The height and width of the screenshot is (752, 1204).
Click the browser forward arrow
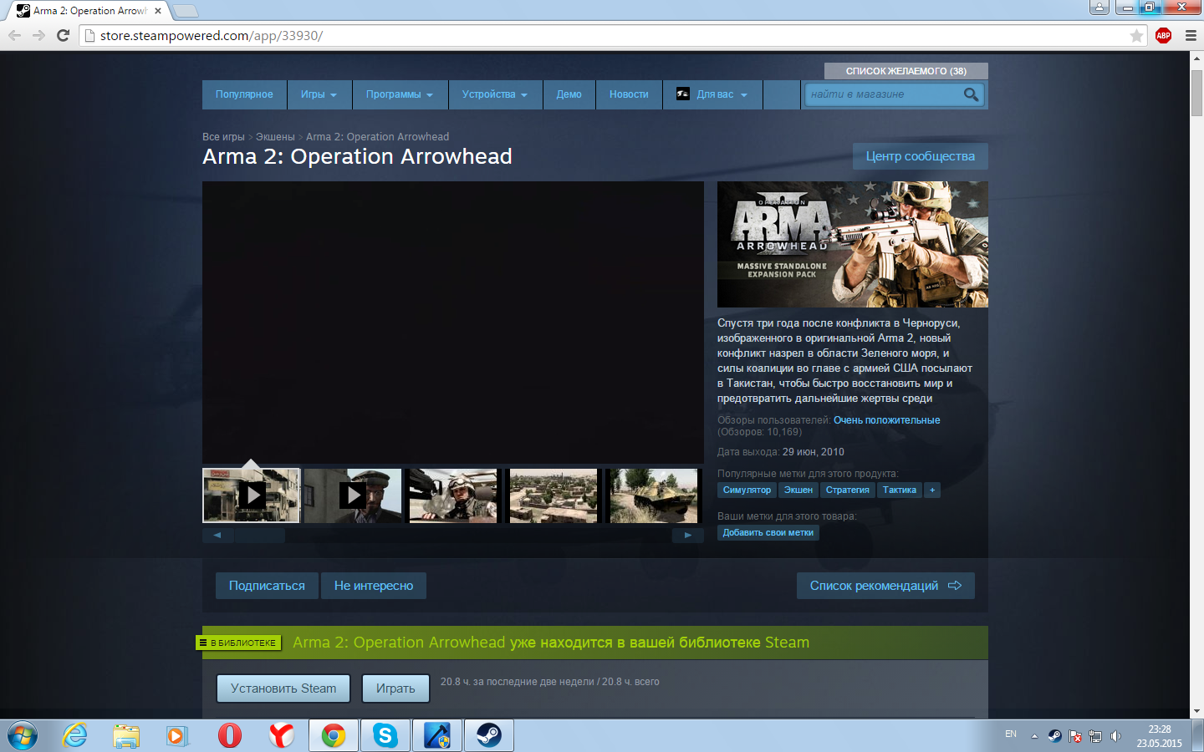coord(38,35)
